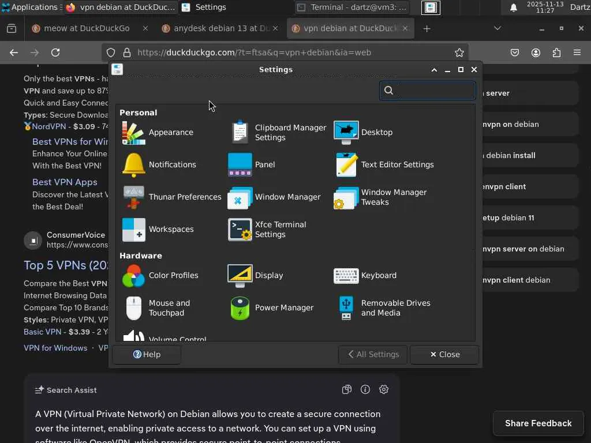Open Firefox hamburger application menu

point(577,52)
